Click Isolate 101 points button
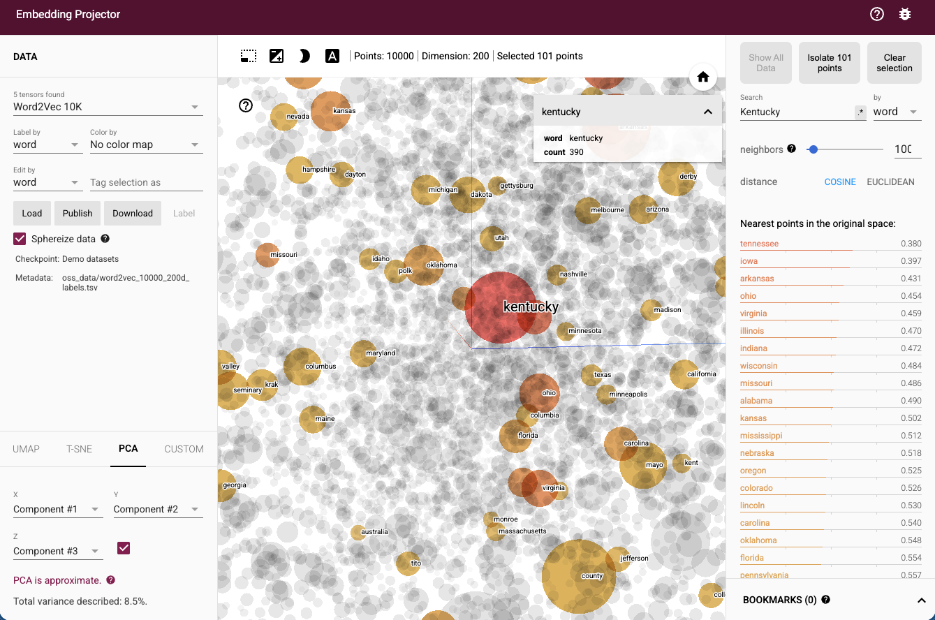This screenshot has height=620, width=935. click(830, 63)
